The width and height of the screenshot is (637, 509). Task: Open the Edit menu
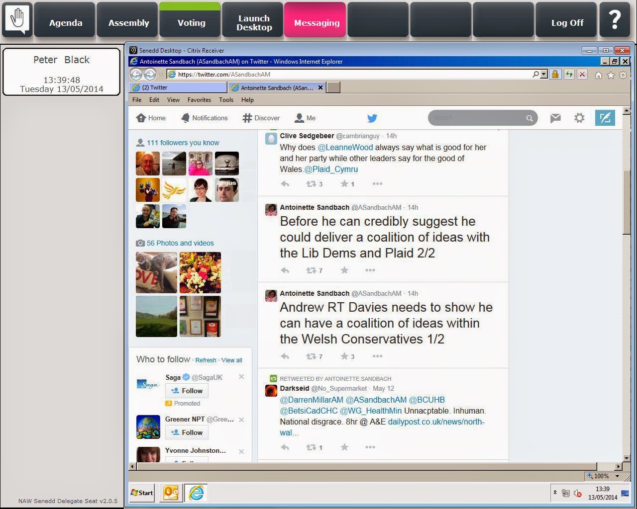(154, 100)
